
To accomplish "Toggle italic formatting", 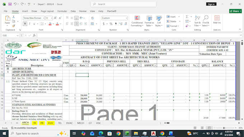I will [x=29, y=24].
